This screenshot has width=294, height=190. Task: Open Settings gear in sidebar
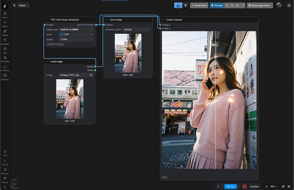(x=5, y=179)
